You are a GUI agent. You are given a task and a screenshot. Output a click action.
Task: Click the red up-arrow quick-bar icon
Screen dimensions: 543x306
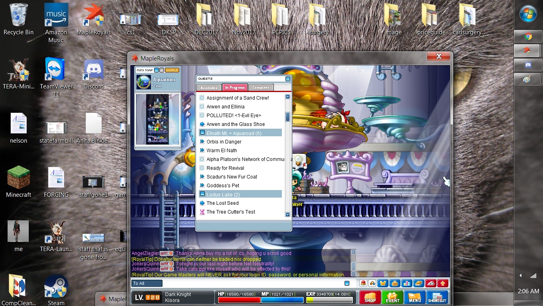tap(442, 283)
